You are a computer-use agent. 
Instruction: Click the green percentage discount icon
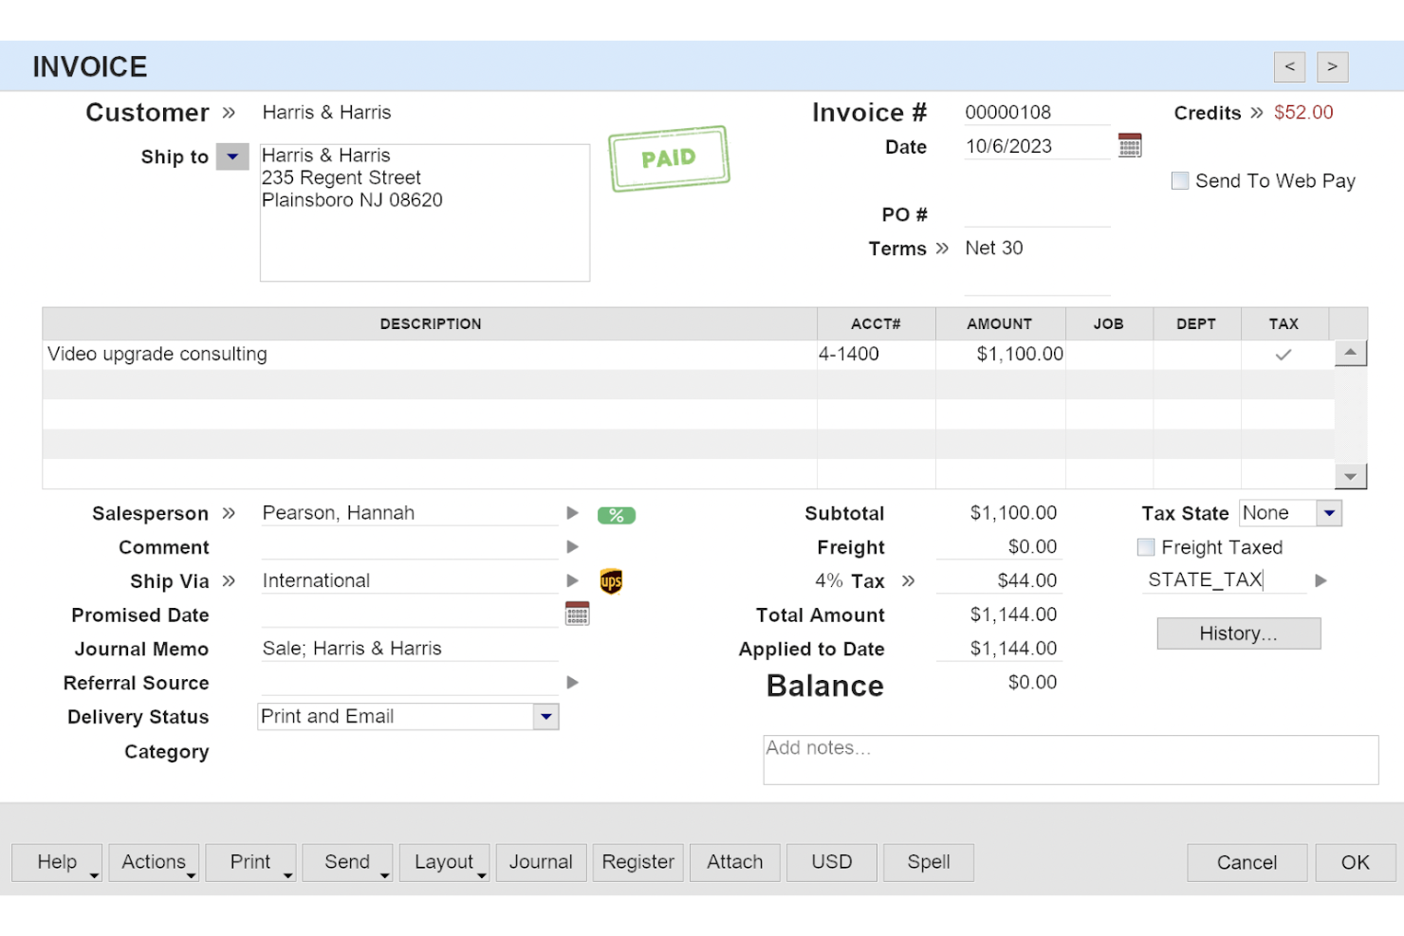tap(616, 514)
